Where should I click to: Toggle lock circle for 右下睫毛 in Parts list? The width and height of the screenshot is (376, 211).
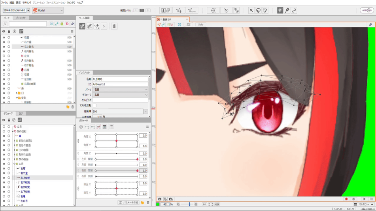pos(9,65)
